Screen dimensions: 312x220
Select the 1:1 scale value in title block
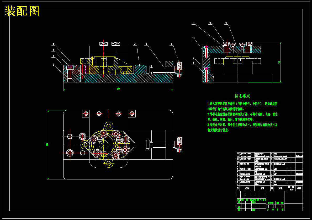(x=282, y=206)
